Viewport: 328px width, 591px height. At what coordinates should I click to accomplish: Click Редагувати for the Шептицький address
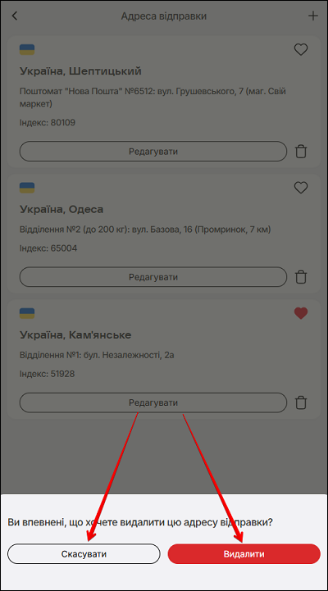153,152
